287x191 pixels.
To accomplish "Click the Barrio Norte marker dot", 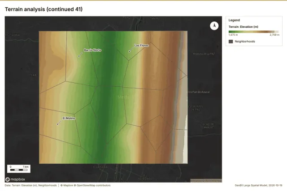I will (x=79, y=56).
